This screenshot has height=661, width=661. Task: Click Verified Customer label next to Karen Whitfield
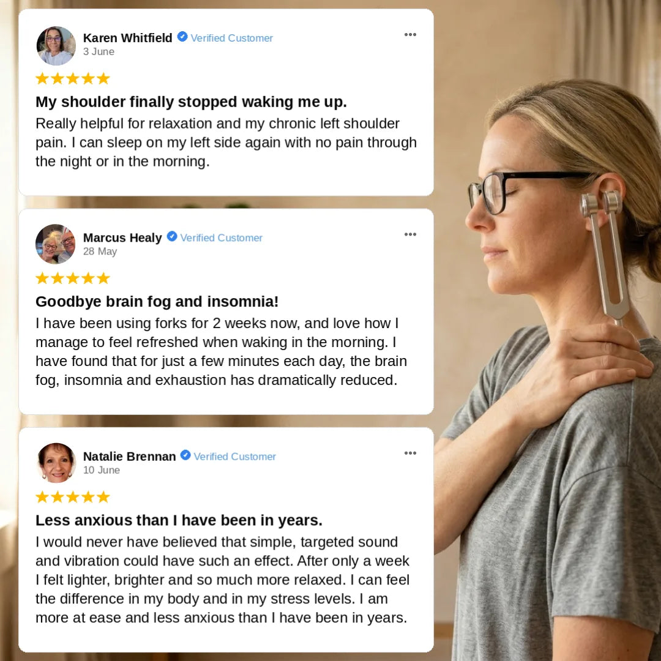coord(232,38)
